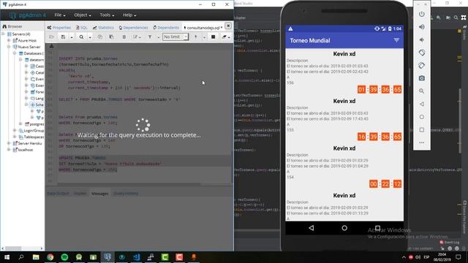Open the save options dropdown arrow
Screen dimensions: 468x263
(72, 37)
